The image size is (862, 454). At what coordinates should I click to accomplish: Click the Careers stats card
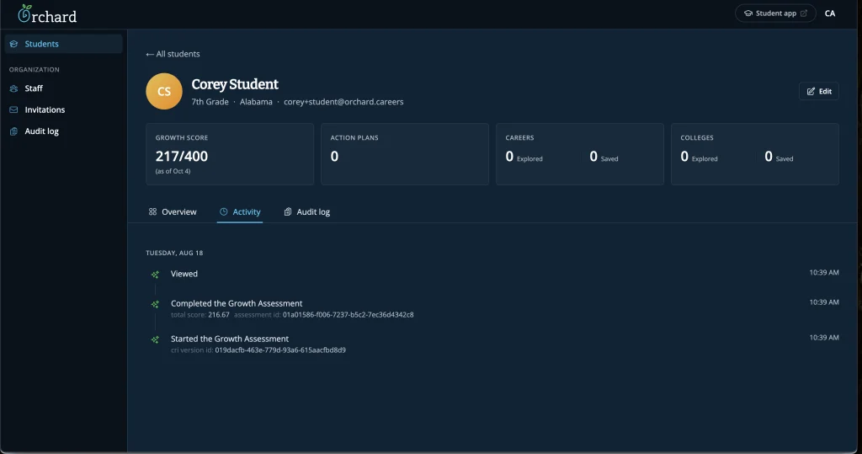click(x=580, y=154)
